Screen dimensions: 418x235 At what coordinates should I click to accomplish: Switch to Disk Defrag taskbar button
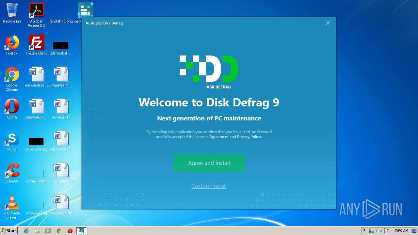[81, 231]
